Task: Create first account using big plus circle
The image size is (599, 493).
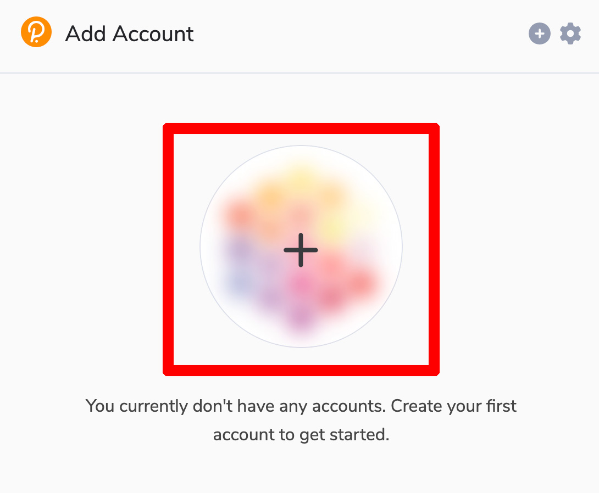Action: point(301,246)
